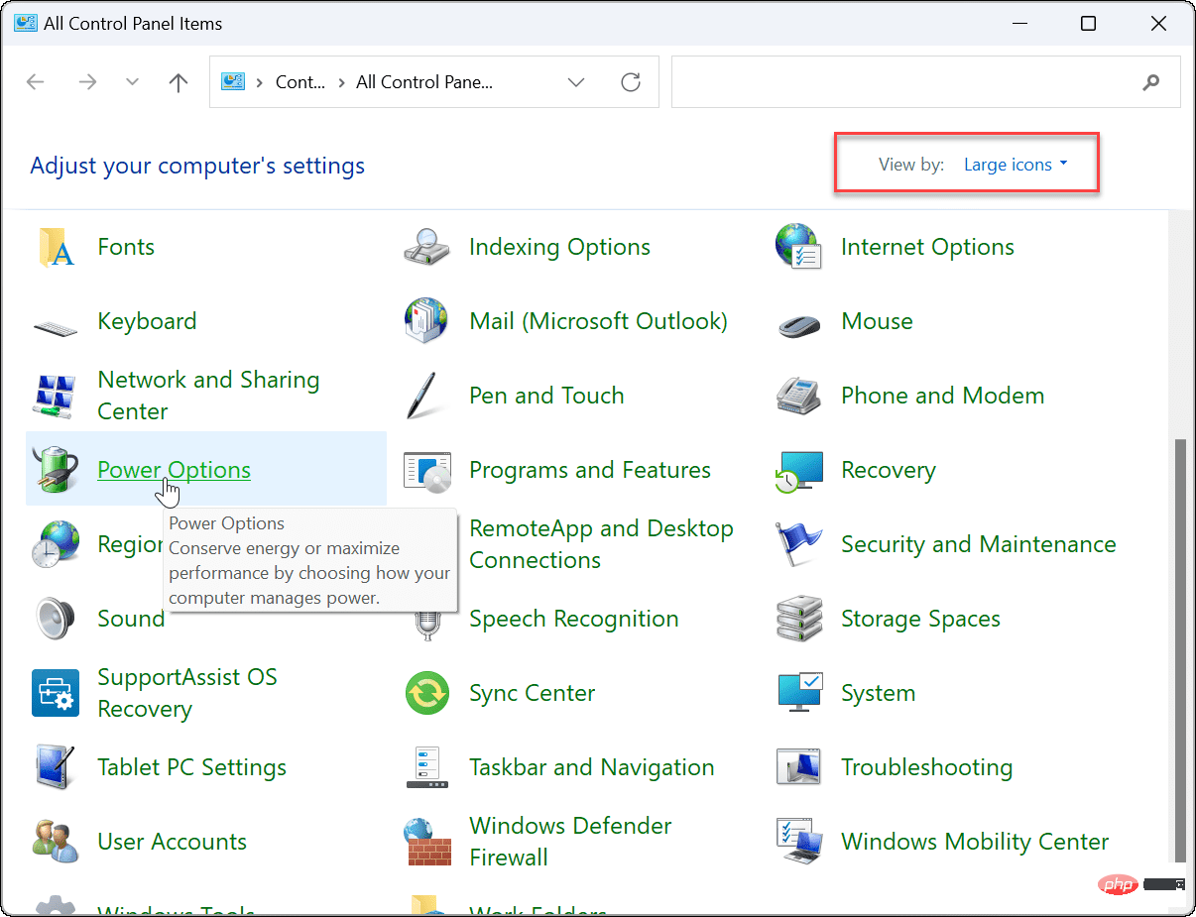Expand the address bar history dropdown
Screen dimensions: 1196x917
click(x=576, y=82)
